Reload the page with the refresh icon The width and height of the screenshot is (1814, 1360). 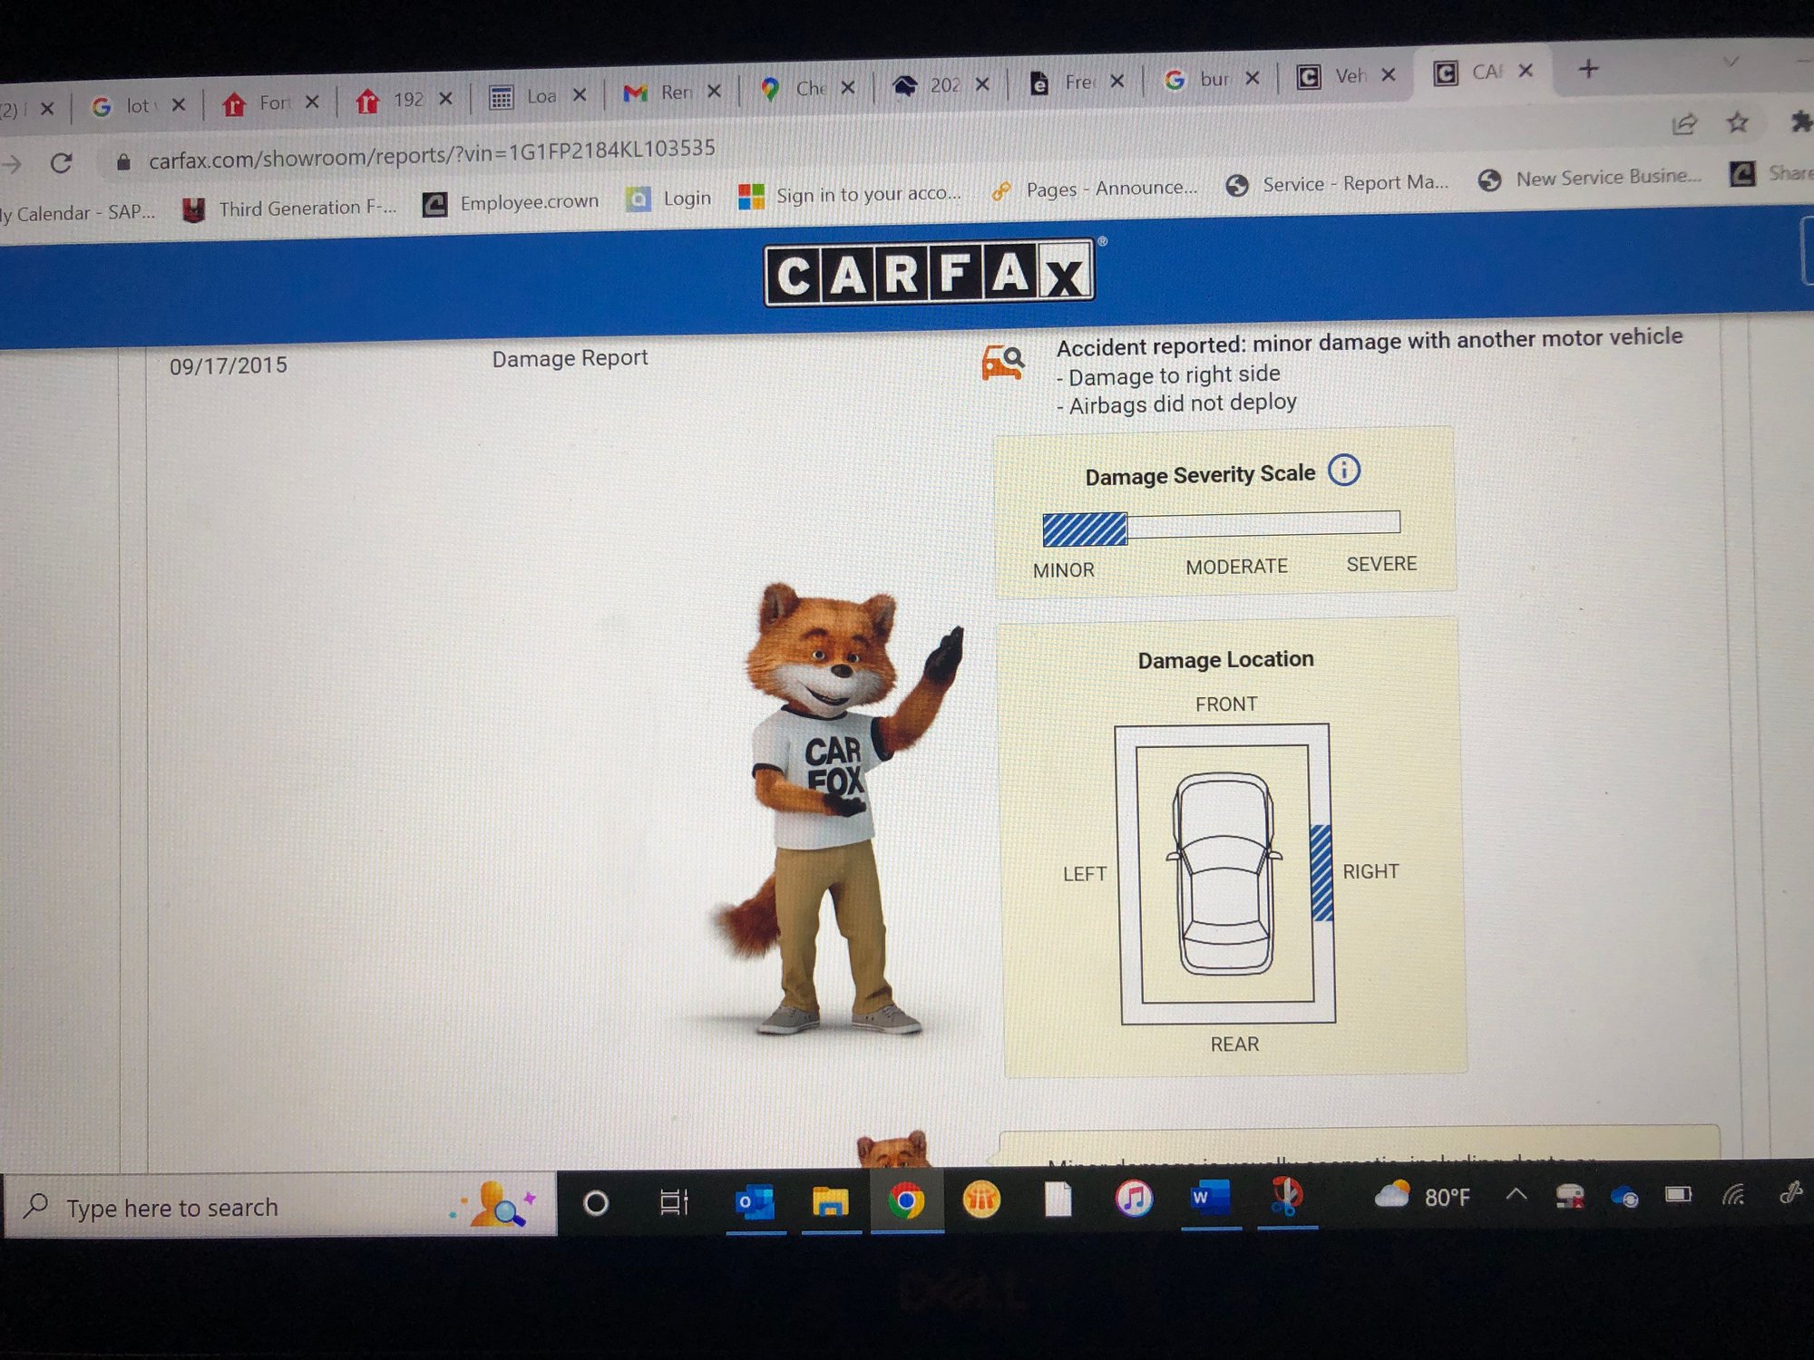(61, 163)
